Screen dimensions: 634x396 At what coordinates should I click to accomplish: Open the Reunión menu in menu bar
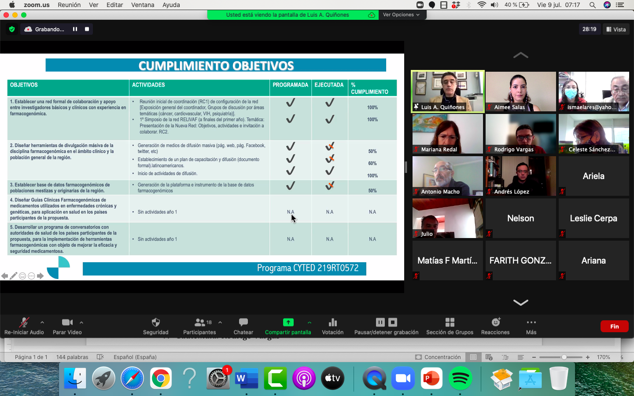click(69, 5)
